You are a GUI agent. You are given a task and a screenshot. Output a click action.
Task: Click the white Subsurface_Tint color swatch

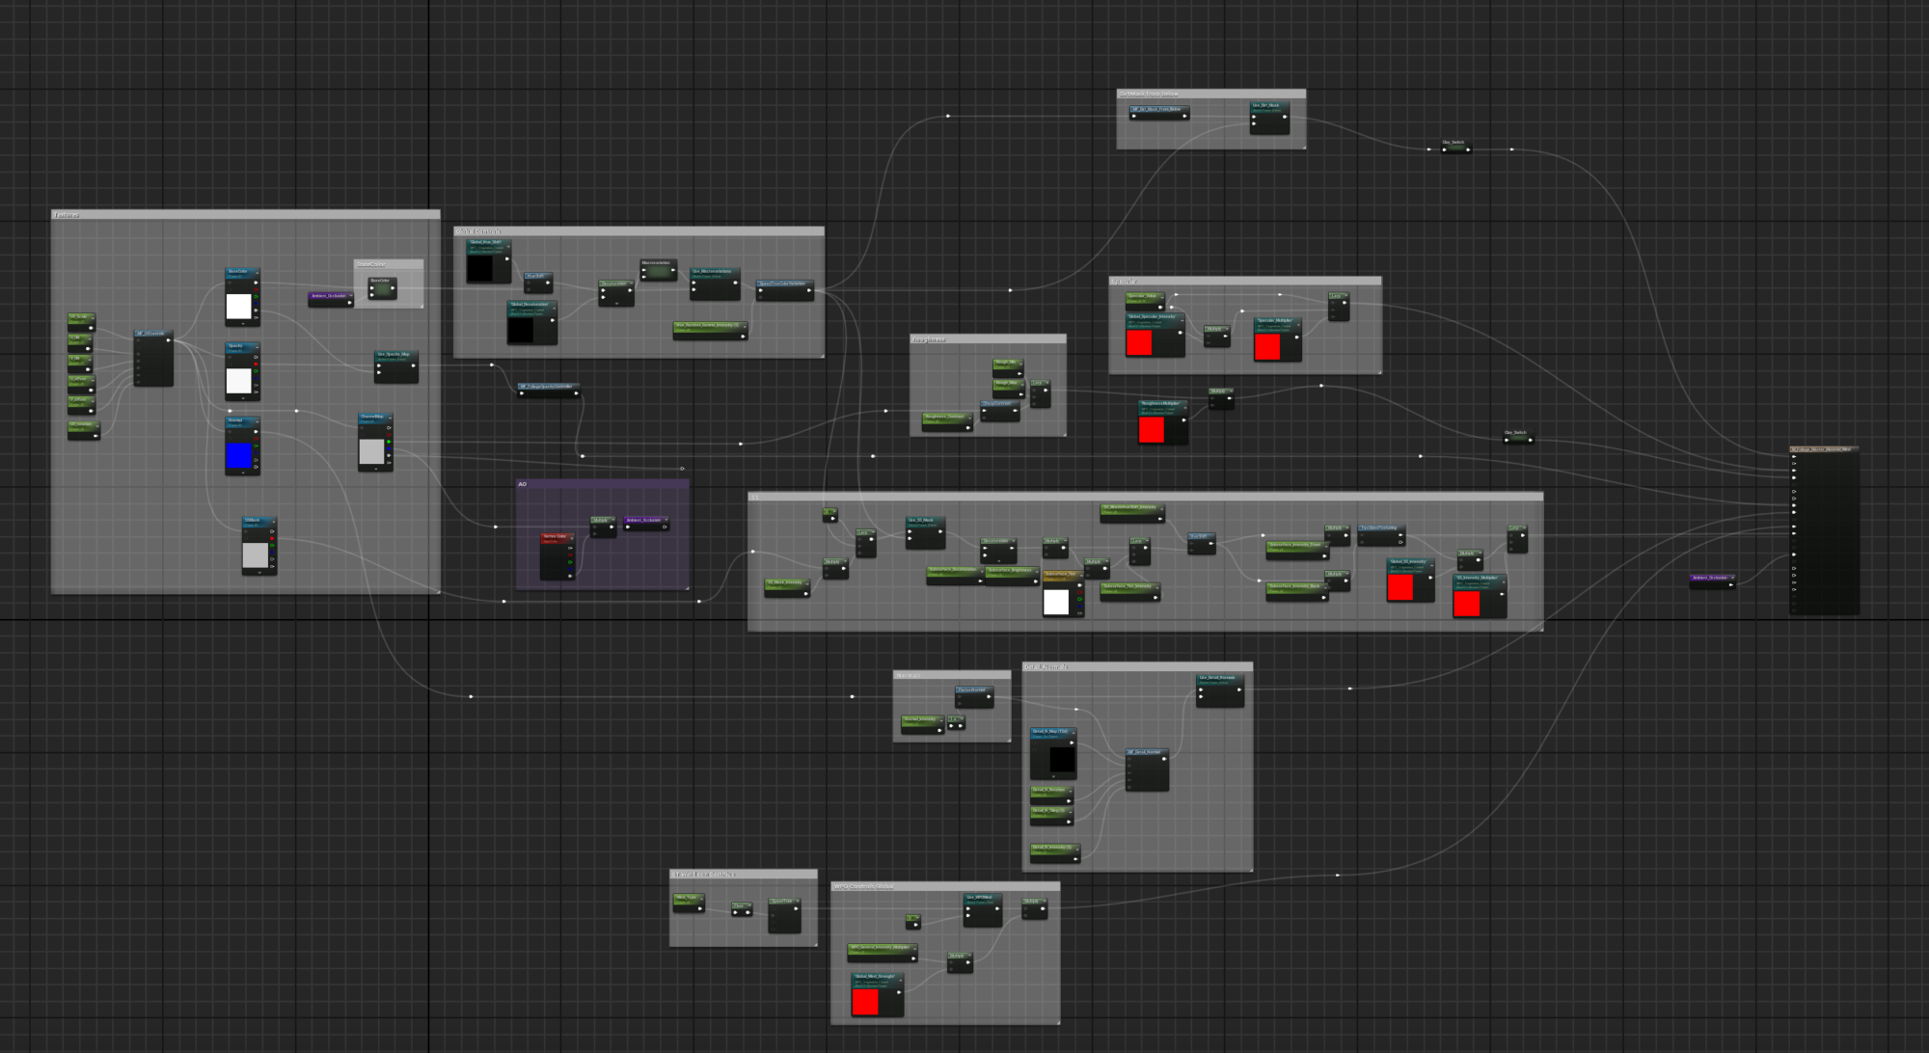[1058, 603]
